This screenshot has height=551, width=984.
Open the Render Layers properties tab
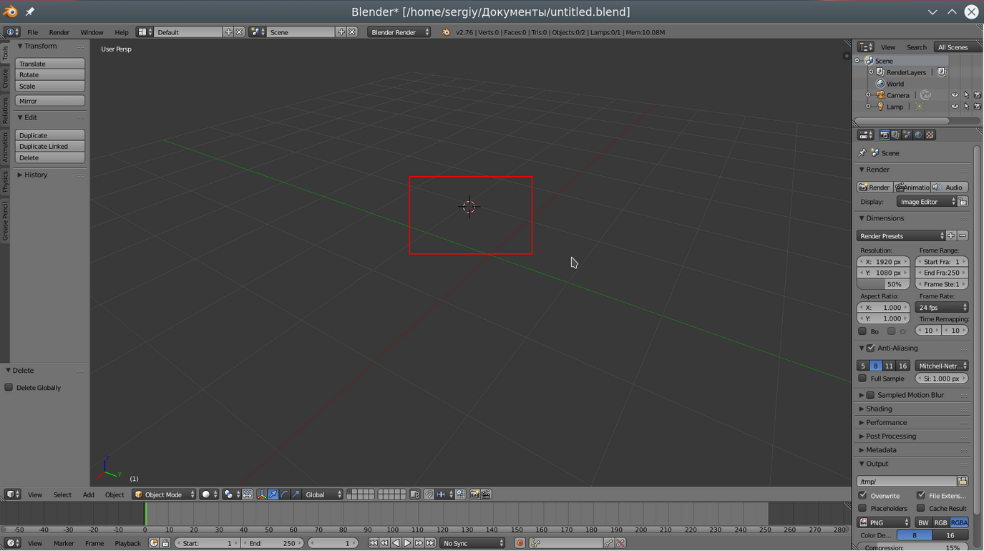coord(896,135)
